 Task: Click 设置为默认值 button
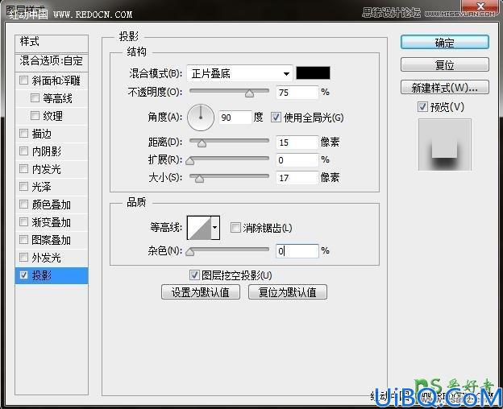coord(201,292)
